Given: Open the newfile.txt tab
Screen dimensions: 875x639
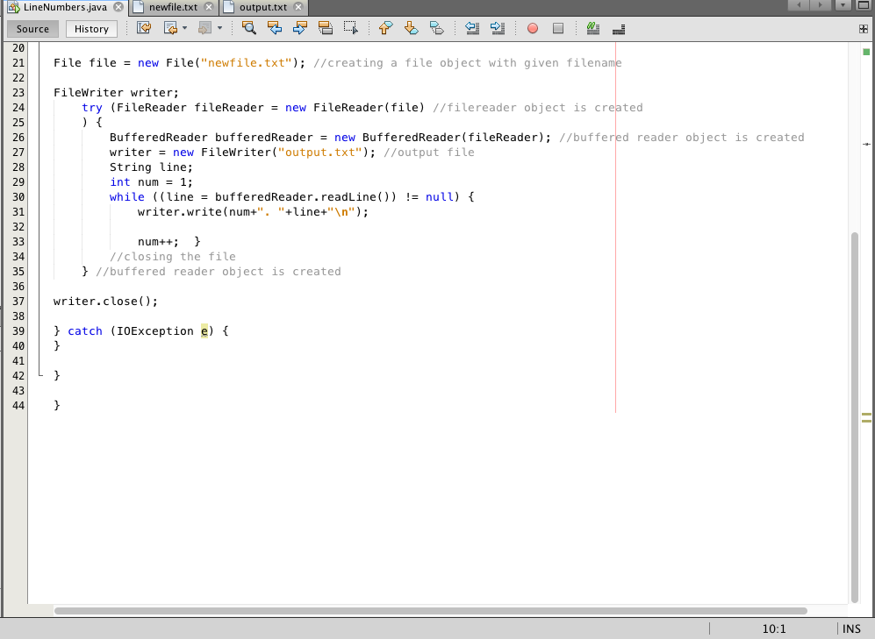Looking at the screenshot, I should click(173, 7).
